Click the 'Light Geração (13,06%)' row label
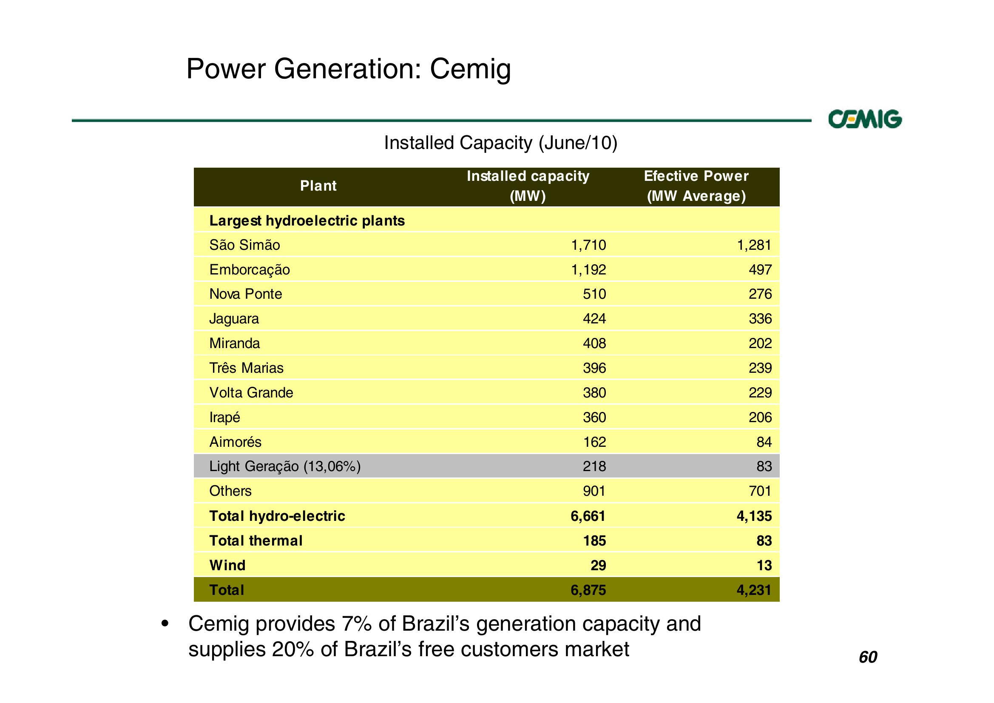The width and height of the screenshot is (994, 703). (285, 467)
